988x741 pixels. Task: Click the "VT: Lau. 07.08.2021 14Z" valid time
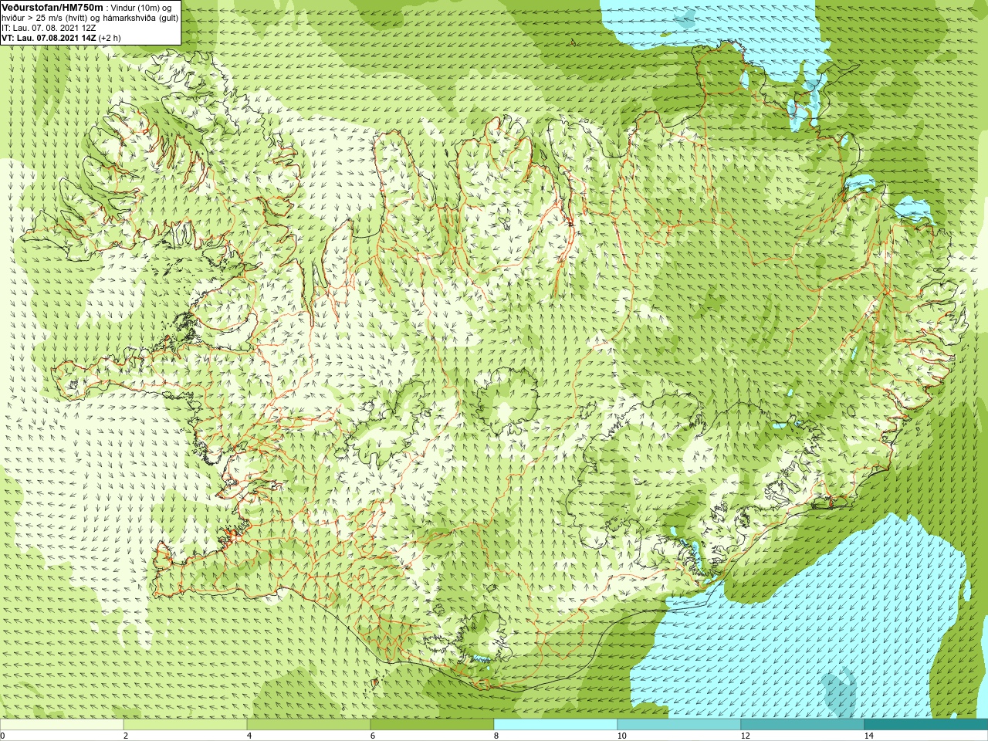[49, 38]
